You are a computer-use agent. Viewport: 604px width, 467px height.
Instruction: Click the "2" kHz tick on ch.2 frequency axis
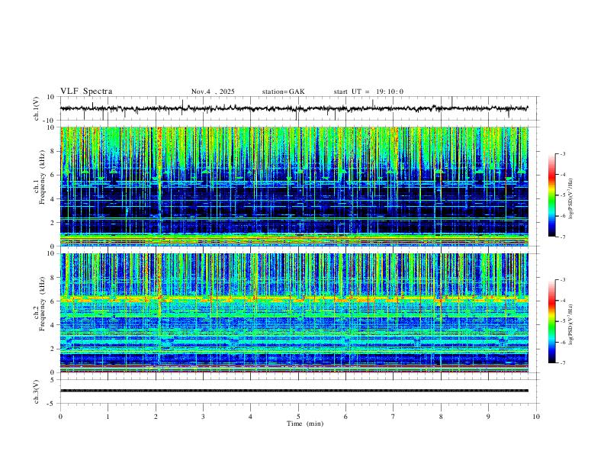coord(53,349)
